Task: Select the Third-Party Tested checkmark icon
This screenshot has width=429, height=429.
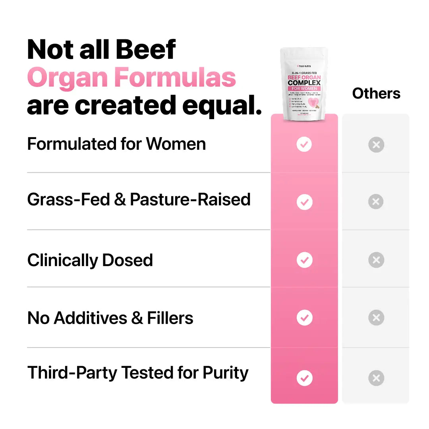Action: point(304,378)
